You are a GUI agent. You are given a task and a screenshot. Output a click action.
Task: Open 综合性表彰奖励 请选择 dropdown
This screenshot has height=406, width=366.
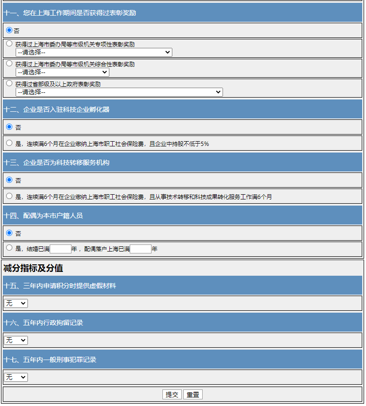coord(62,72)
